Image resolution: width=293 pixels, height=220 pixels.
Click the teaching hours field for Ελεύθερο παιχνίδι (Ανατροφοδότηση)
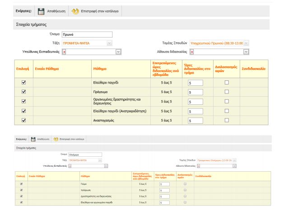(195, 111)
